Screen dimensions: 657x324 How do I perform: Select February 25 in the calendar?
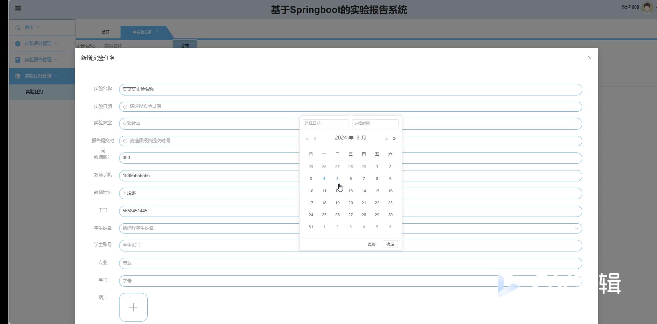[x=311, y=167]
